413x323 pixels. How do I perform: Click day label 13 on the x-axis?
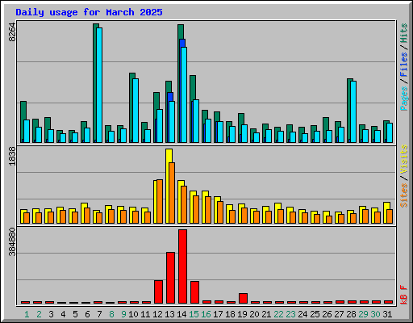[169, 314]
